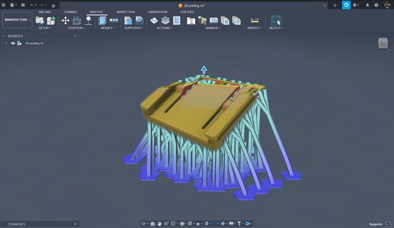Switch to the INSPECTION tab

click(x=126, y=12)
